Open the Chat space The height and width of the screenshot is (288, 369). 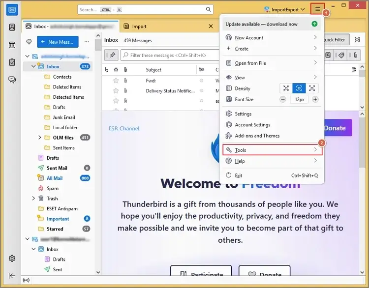[x=12, y=80]
